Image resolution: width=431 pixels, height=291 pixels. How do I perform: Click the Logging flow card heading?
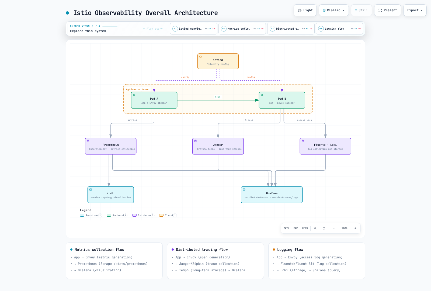[x=290, y=250]
